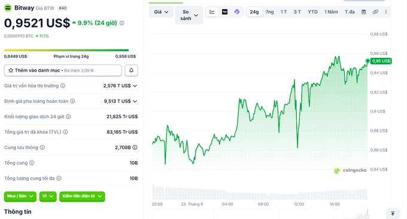This screenshot has width=407, height=219.
Task: Select the T.đa max range tab
Action: coord(350,12)
